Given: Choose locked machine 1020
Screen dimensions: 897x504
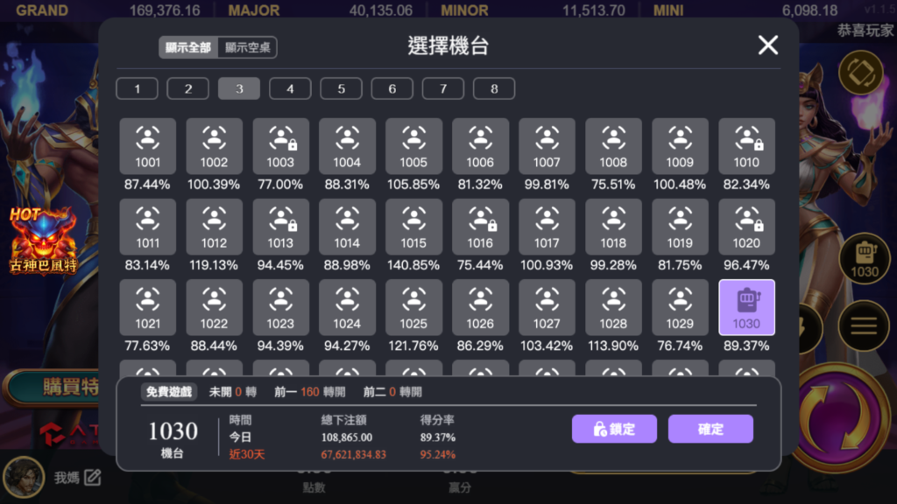Looking at the screenshot, I should coord(746,227).
